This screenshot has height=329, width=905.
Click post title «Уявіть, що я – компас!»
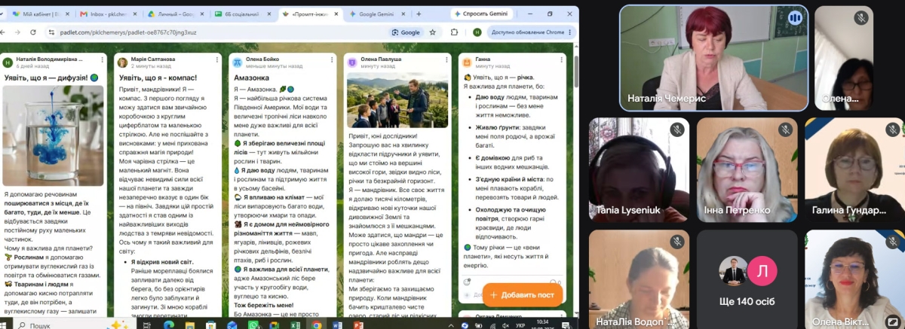coord(158,78)
